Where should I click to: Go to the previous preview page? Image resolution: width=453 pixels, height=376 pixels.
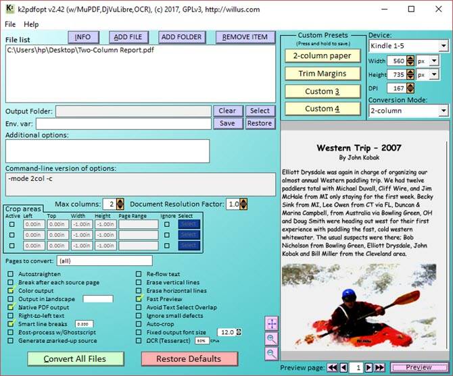click(343, 368)
